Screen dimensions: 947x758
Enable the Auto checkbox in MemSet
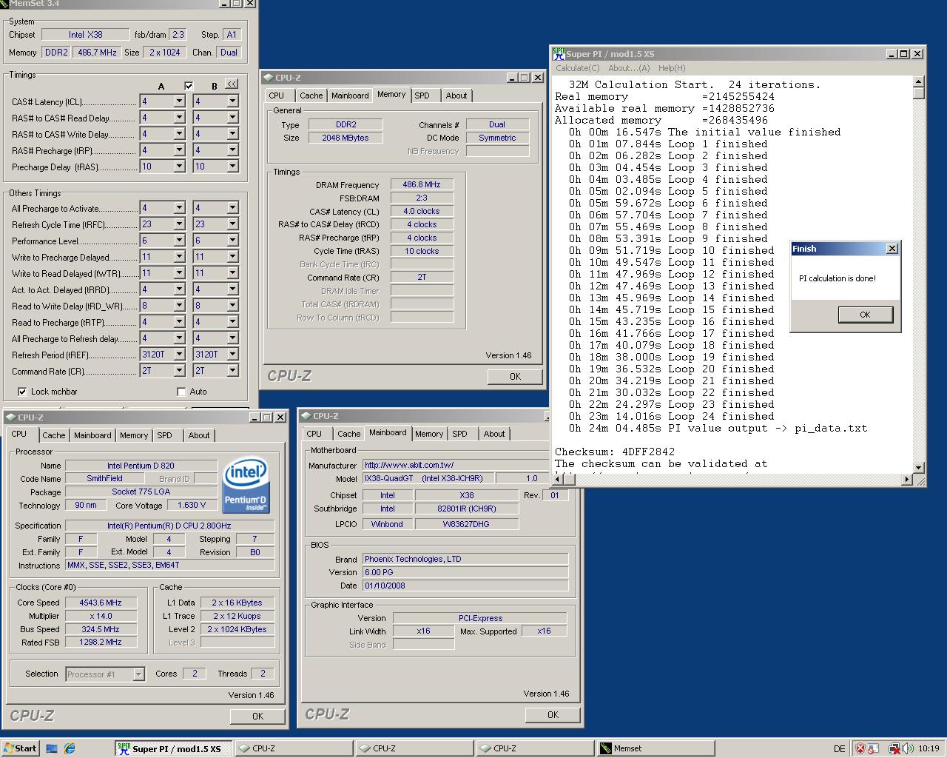(x=181, y=392)
